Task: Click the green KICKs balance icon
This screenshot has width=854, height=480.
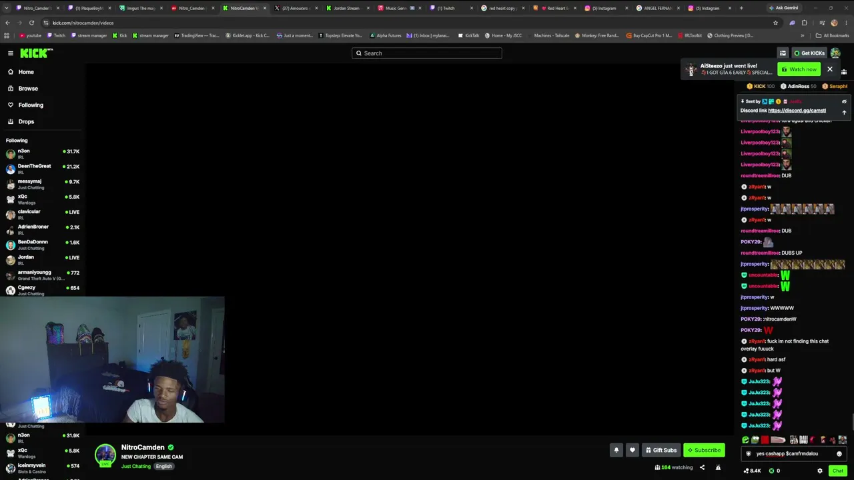Action: pyautogui.click(x=771, y=471)
